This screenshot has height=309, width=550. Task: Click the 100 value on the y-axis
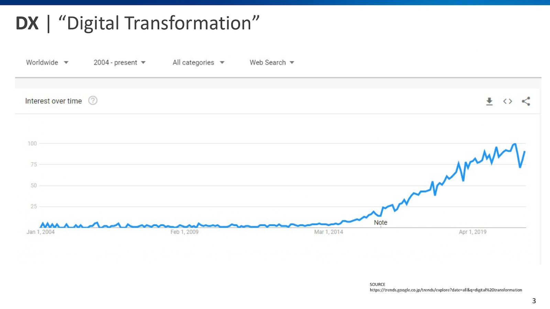[x=33, y=144]
